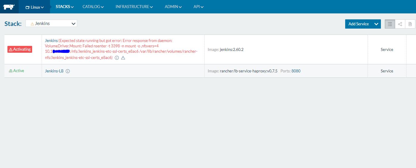This screenshot has width=416, height=168.
Task: Open the INFRASTRUCTURE menu
Action: (134, 7)
